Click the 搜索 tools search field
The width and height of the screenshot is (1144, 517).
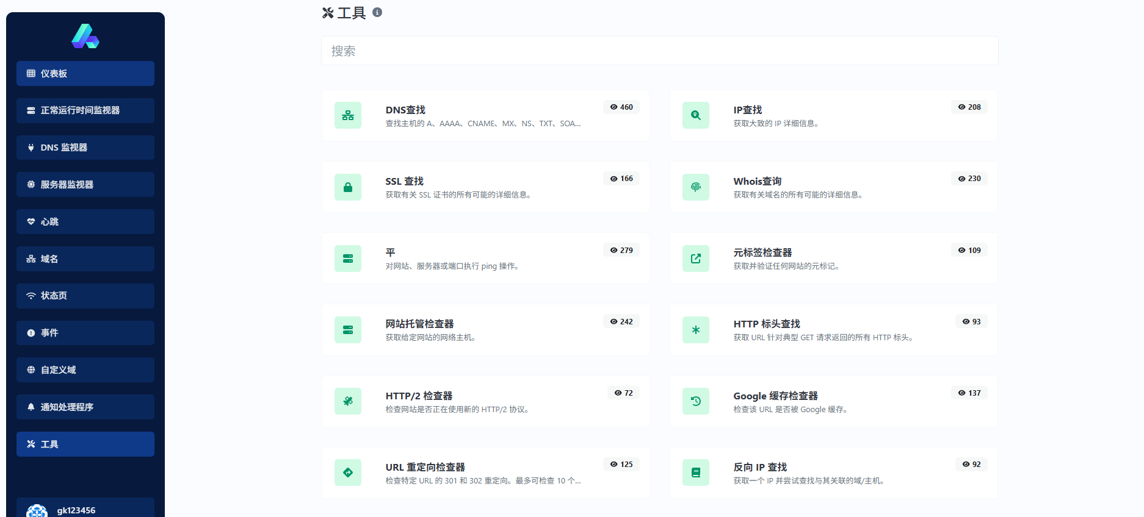click(659, 51)
